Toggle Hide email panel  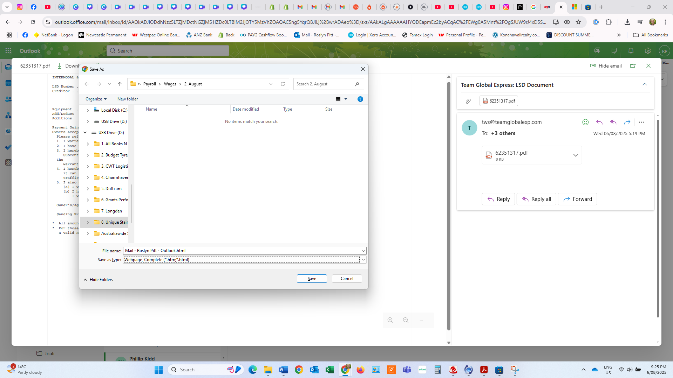(606, 66)
